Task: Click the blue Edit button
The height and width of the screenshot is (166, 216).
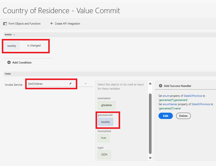Action: coord(165,116)
